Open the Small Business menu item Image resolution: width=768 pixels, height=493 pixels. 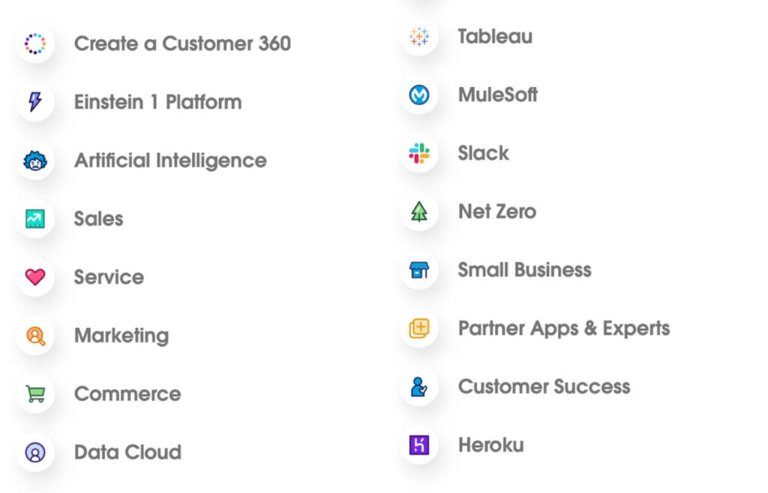click(x=524, y=270)
